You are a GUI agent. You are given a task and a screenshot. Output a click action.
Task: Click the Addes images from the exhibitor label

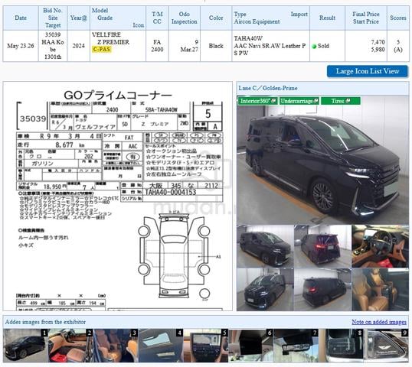45,322
